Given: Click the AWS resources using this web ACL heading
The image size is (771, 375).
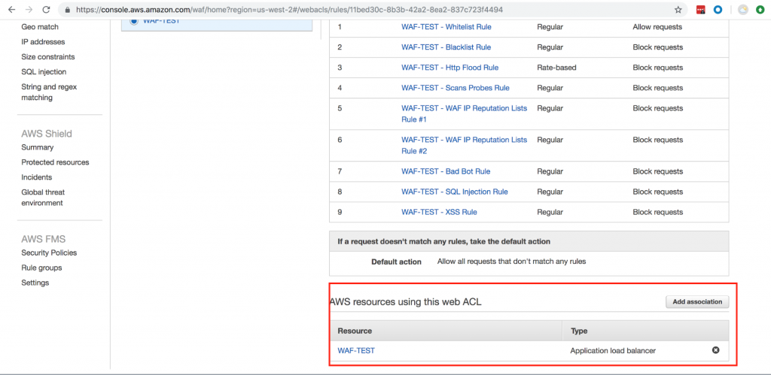Looking at the screenshot, I should coord(405,302).
